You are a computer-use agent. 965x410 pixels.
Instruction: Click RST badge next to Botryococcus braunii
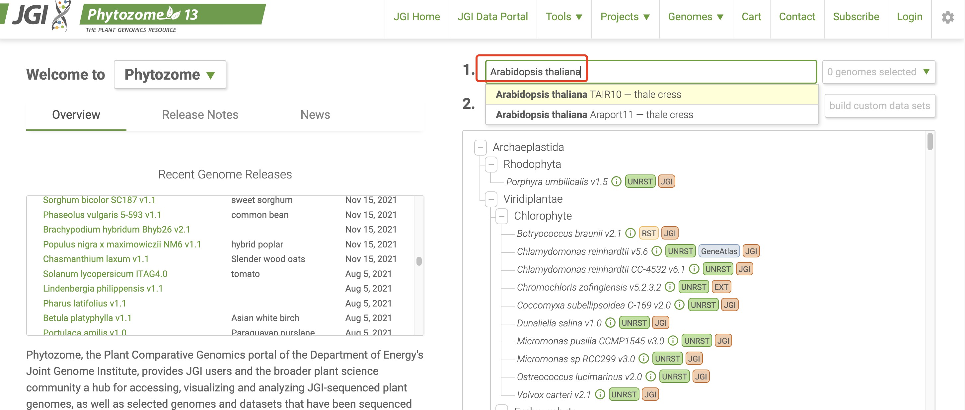(648, 233)
